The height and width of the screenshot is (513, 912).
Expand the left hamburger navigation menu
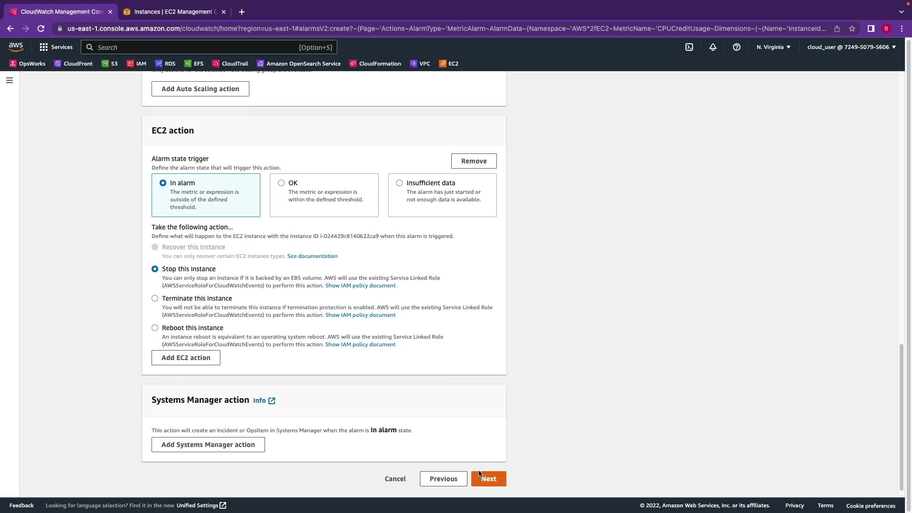coord(9,80)
